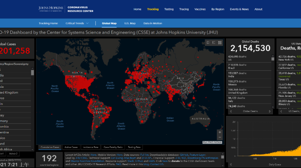
Task: Open the Vaccines menu item
Action: pyautogui.click(x=200, y=9)
